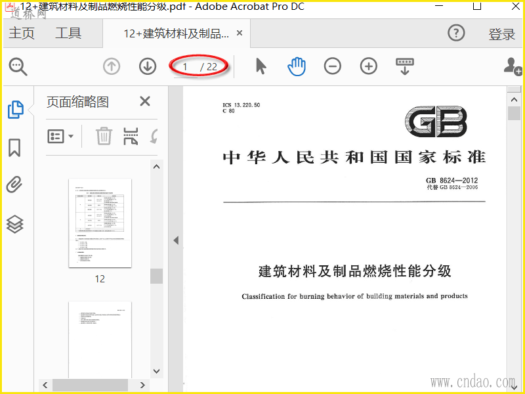Click the title 建筑材料及制品燃烧性能分级

click(355, 271)
